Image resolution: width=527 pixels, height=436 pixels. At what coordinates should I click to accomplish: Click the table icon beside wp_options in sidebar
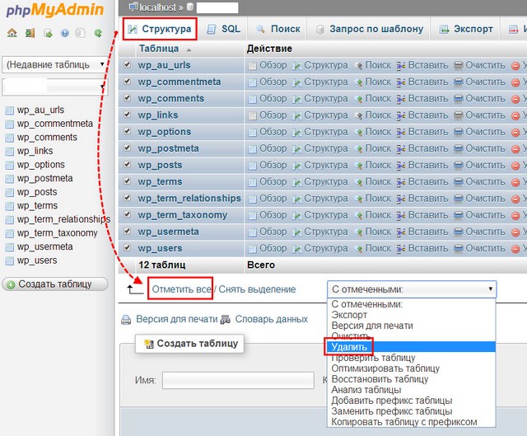tap(10, 165)
